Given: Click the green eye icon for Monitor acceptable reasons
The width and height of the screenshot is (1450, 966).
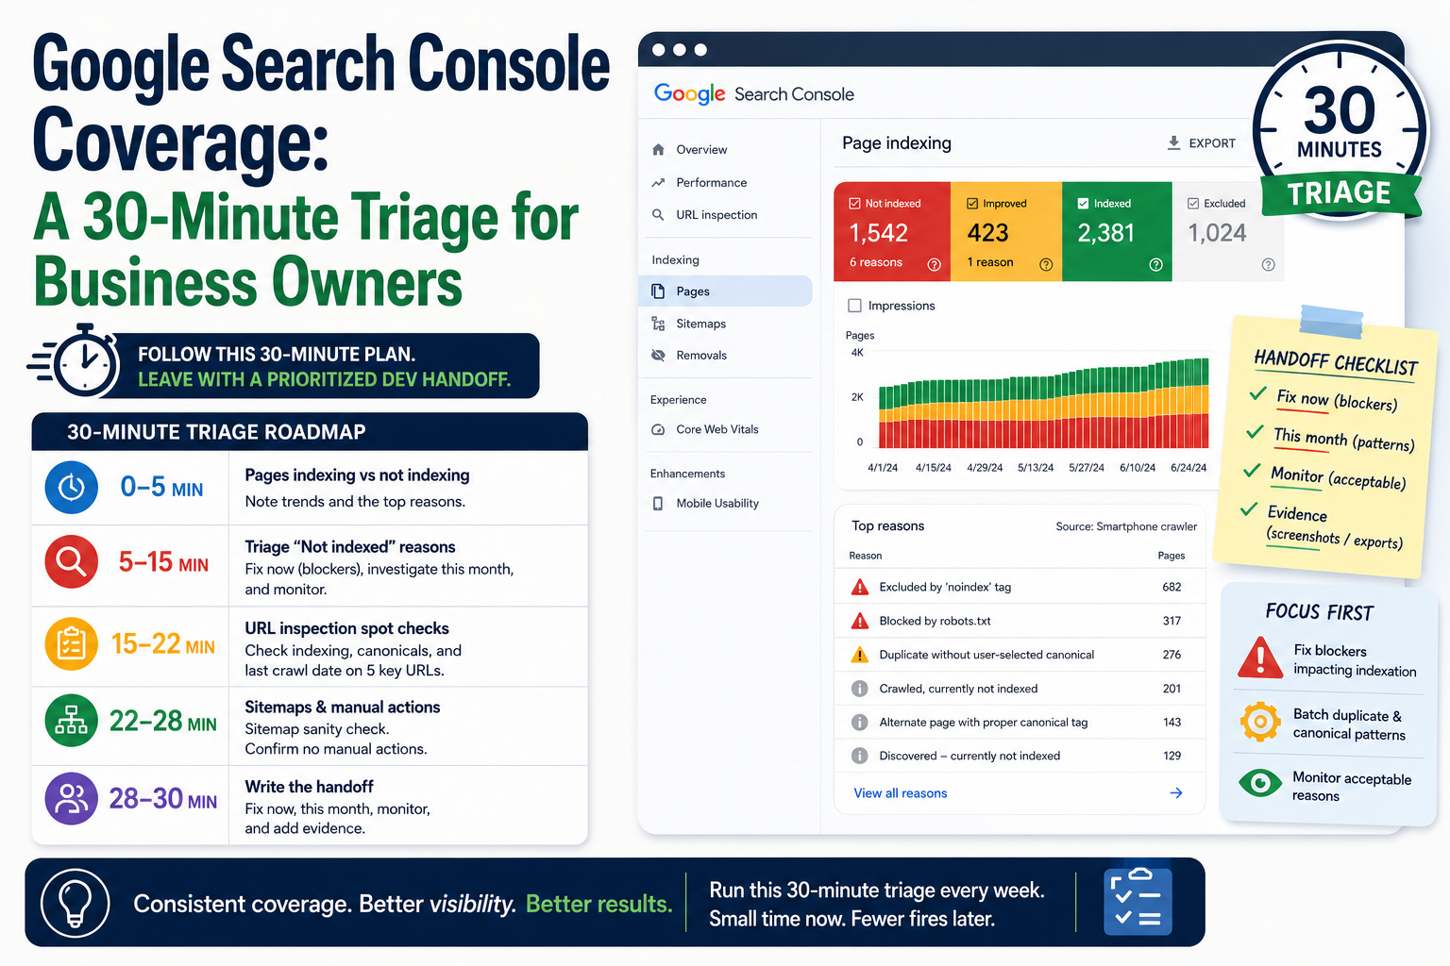Looking at the screenshot, I should click(1260, 783).
